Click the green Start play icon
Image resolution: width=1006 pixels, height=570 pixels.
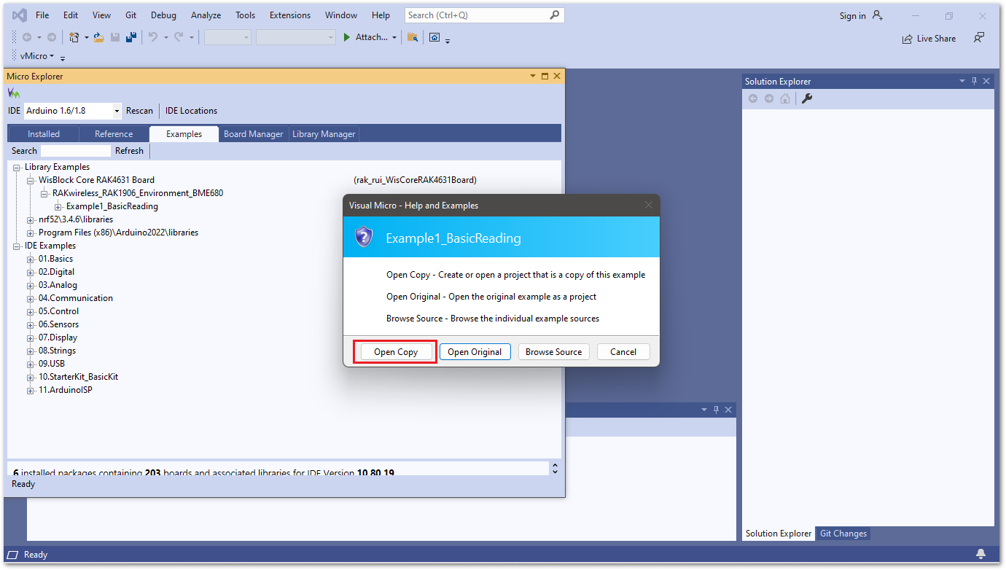coord(347,37)
